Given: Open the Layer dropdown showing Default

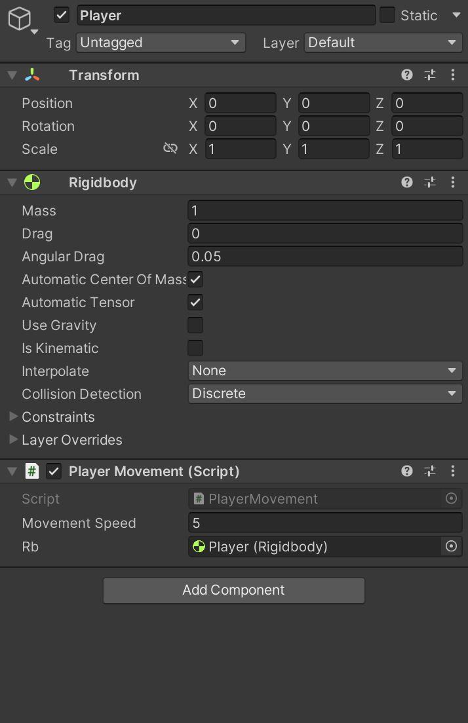Looking at the screenshot, I should [383, 43].
